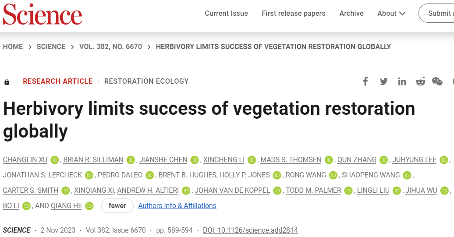454x237 pixels.
Task: Open Mads S. Thomsen author link
Action: pos(291,160)
